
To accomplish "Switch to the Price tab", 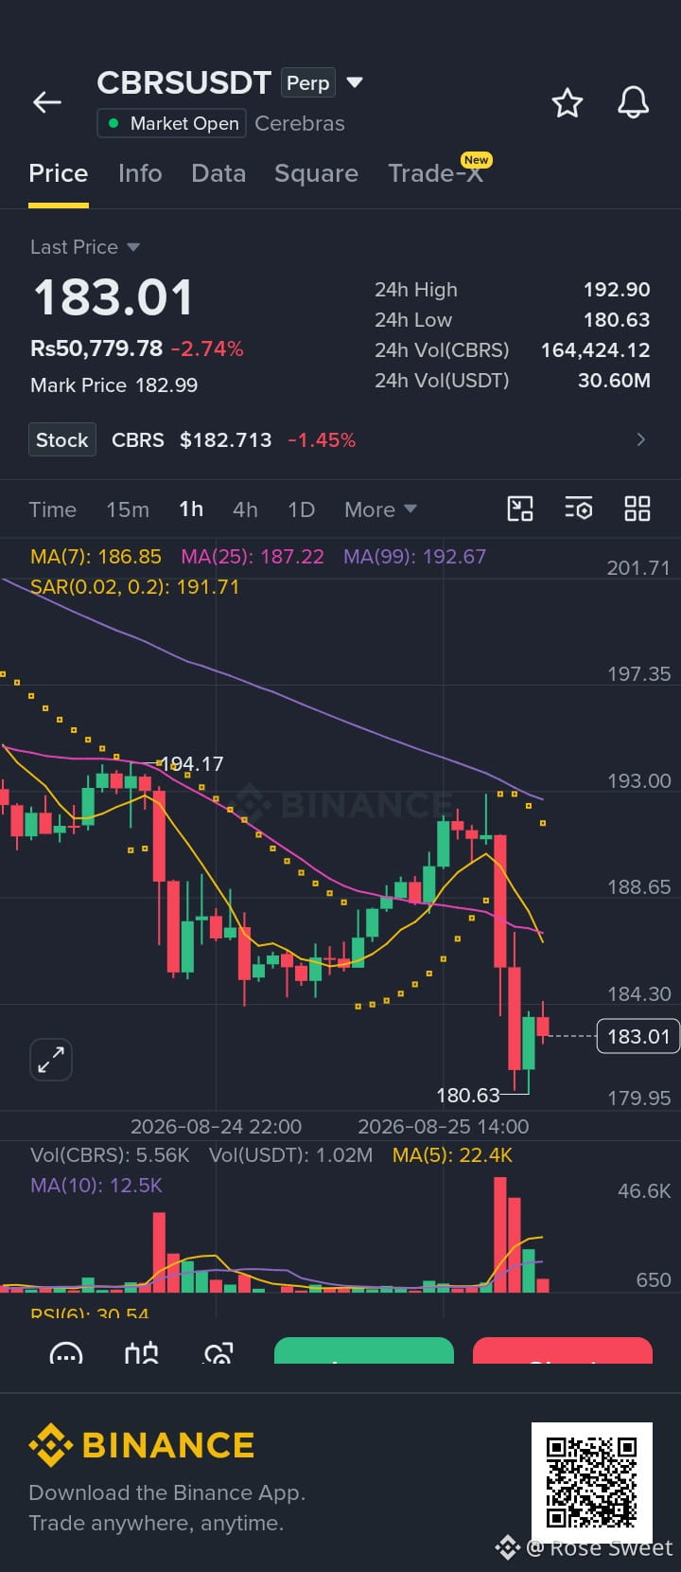I will (x=59, y=173).
